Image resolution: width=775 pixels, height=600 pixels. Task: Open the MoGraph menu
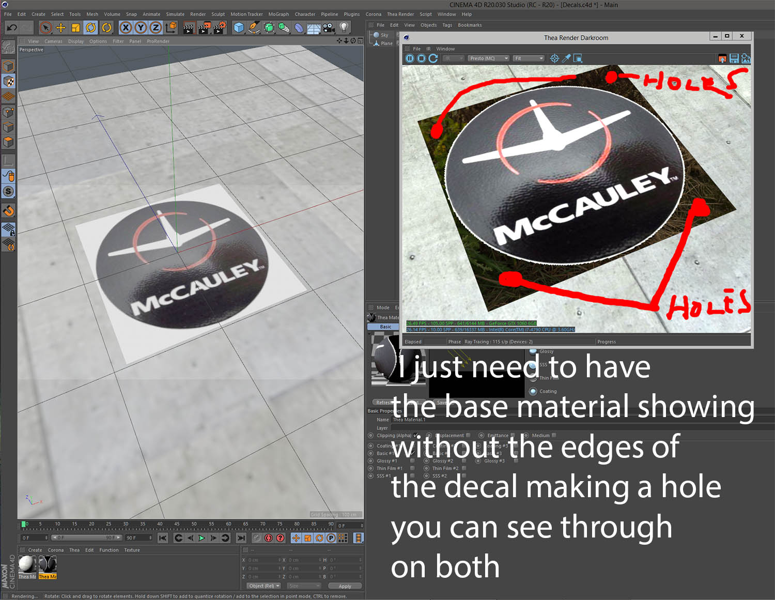[278, 14]
